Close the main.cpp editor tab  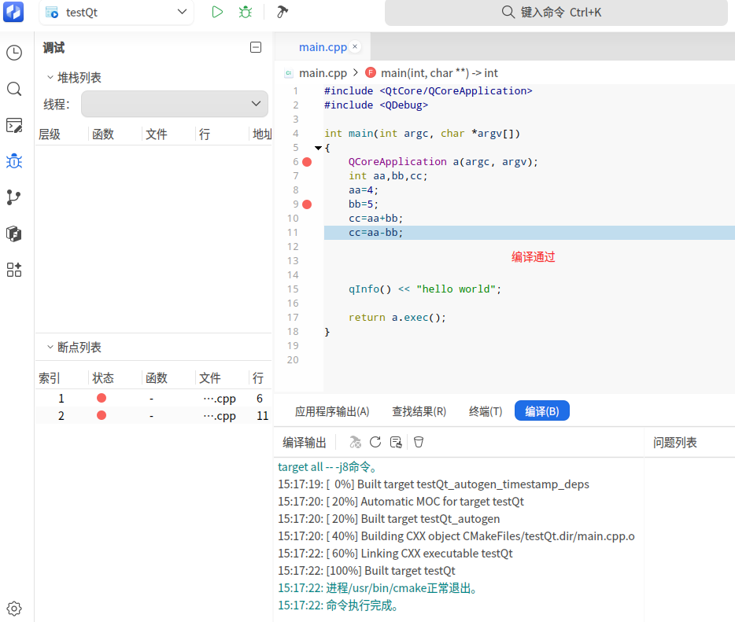tap(355, 46)
